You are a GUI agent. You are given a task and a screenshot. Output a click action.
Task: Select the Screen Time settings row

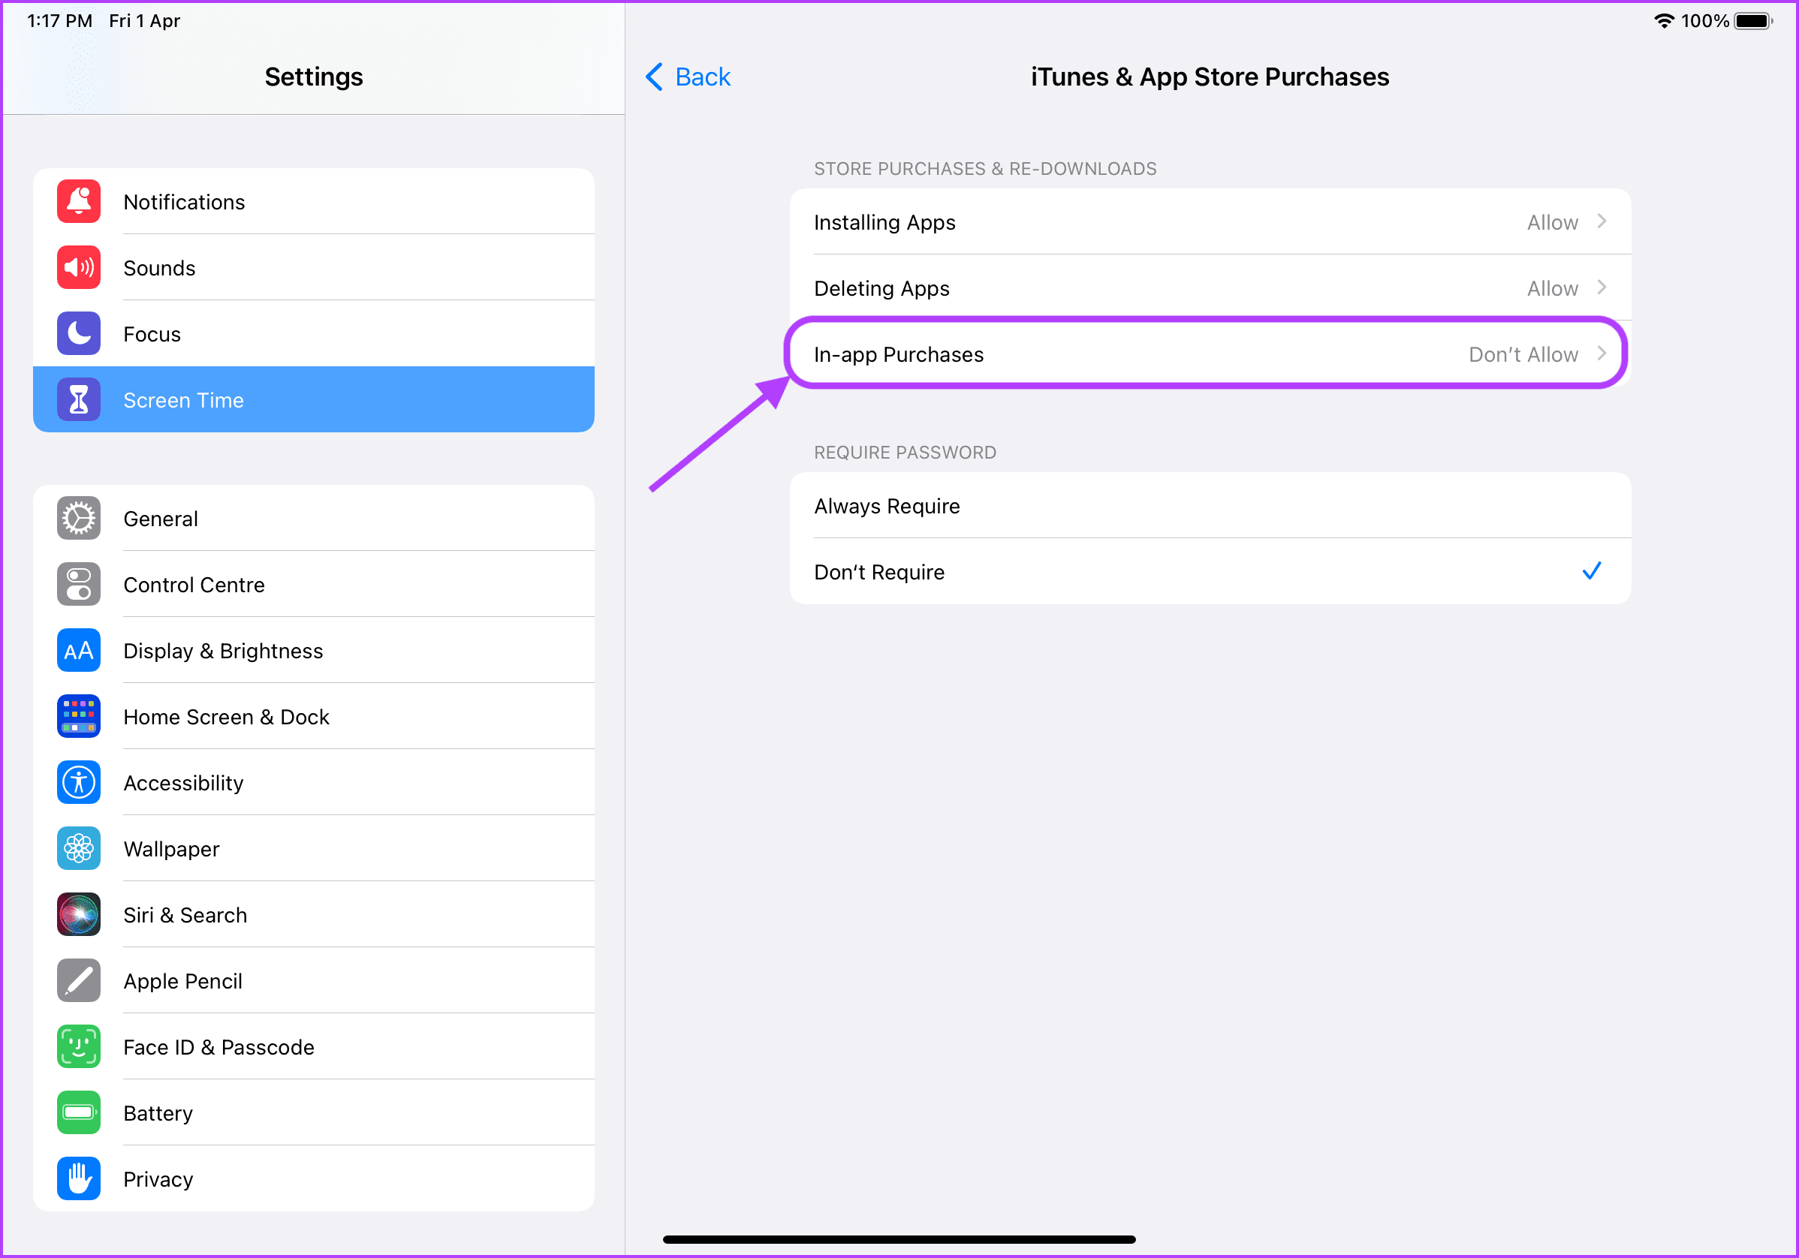(313, 399)
